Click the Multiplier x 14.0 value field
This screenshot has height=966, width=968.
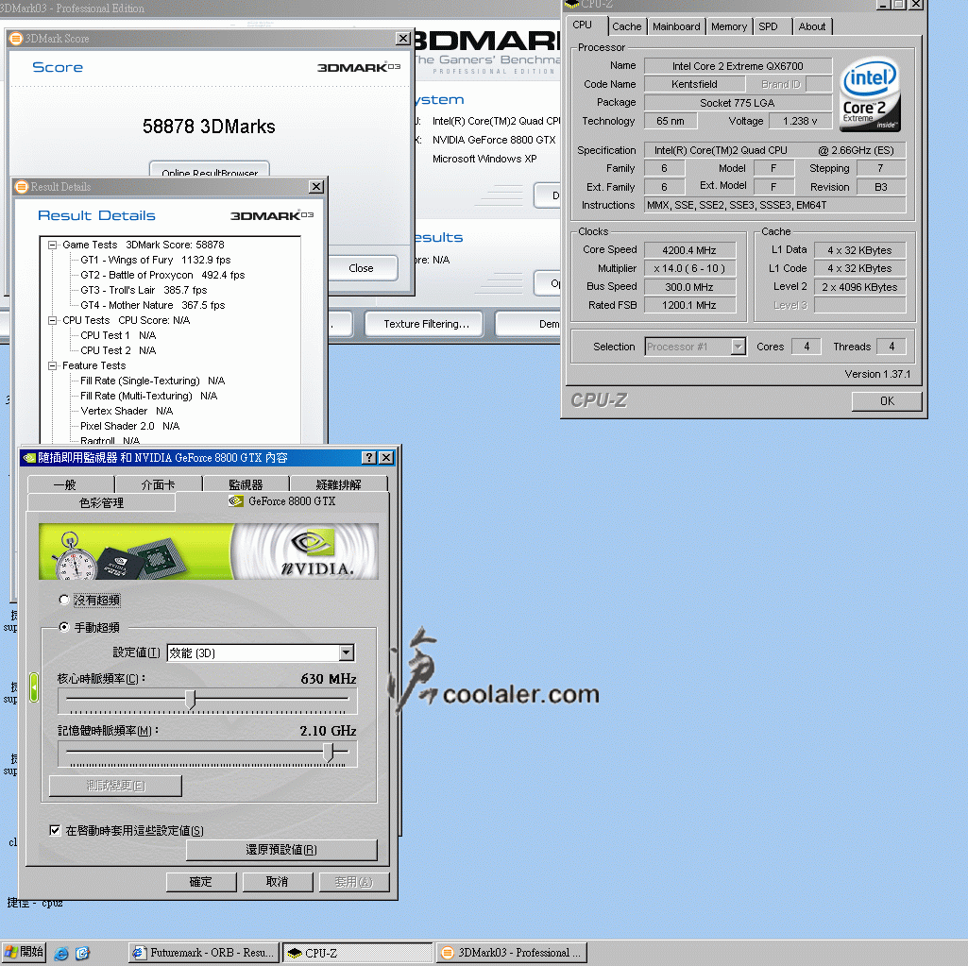tap(689, 268)
